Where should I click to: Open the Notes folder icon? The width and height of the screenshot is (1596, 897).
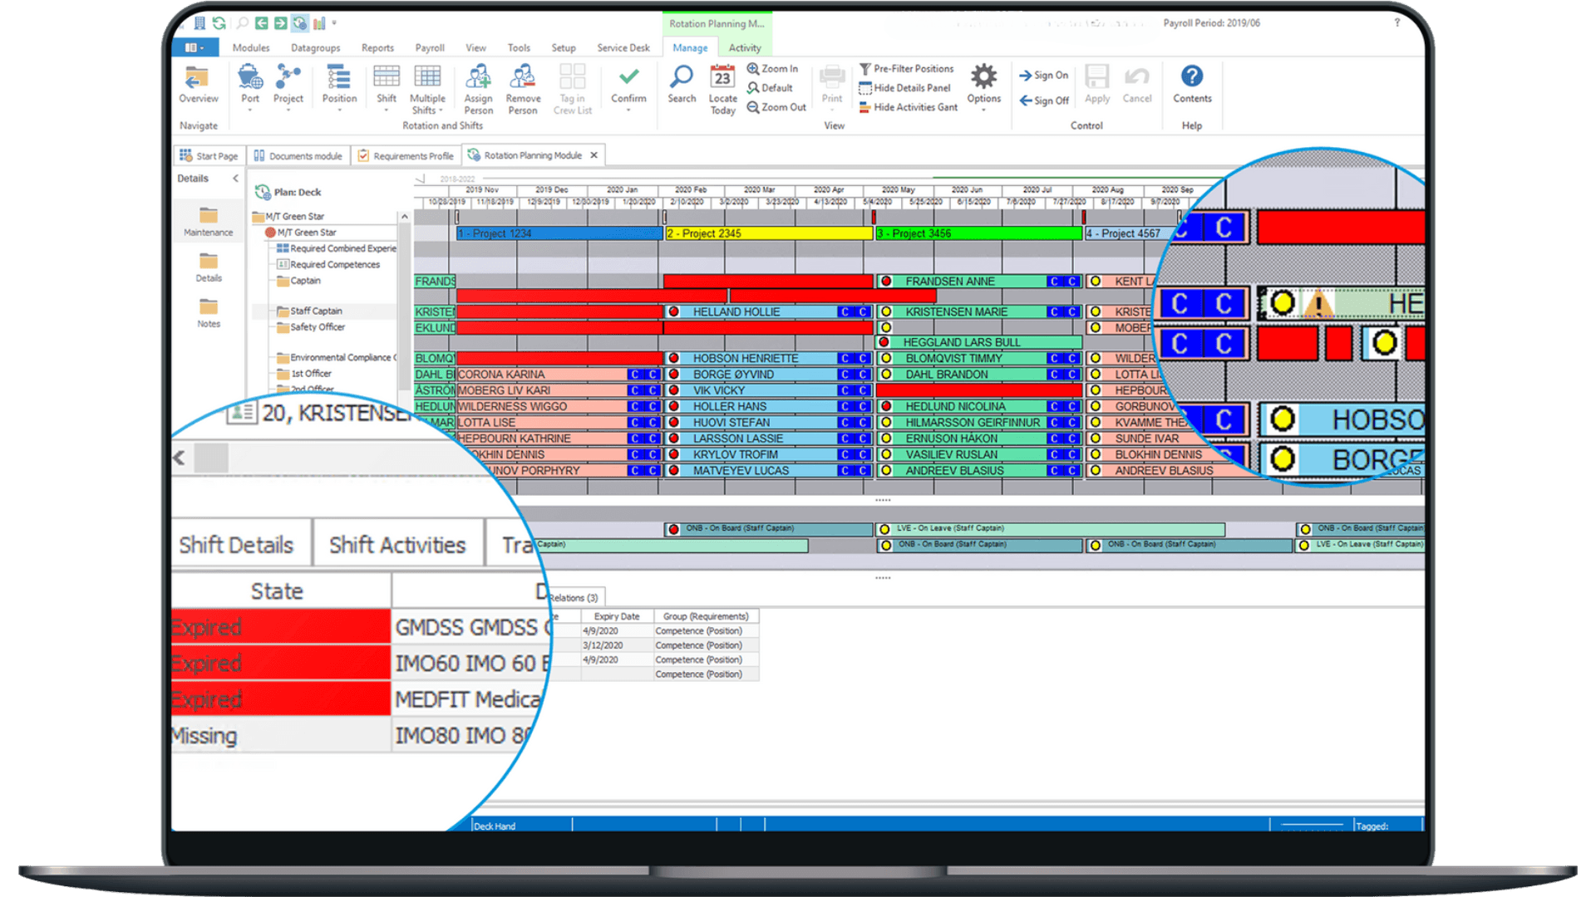tap(208, 306)
